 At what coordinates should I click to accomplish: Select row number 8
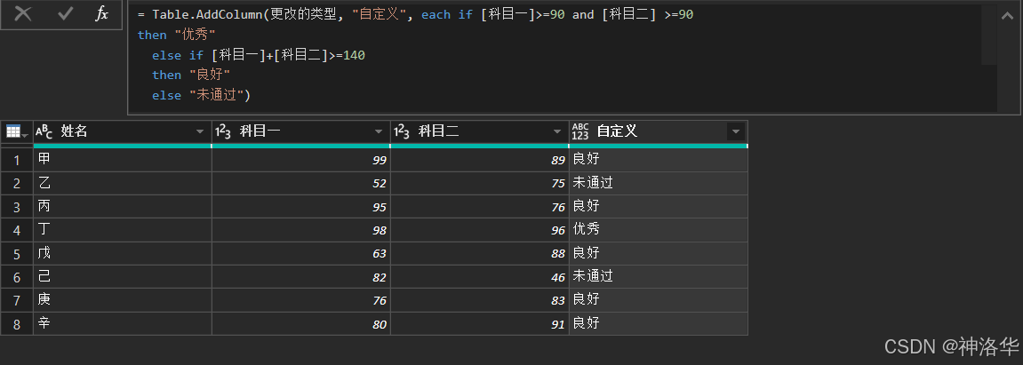pos(17,324)
